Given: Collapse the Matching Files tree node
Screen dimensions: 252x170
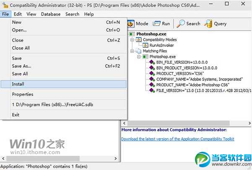Looking at the screenshot, I should tap(132, 51).
